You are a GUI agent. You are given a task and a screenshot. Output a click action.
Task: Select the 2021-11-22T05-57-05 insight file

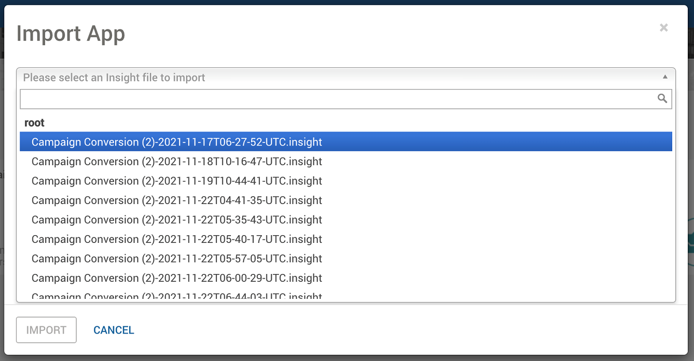coord(177,258)
